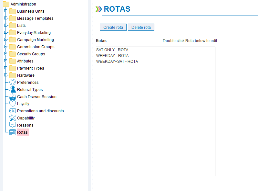The width and height of the screenshot is (258, 191).
Task: Click the Payment Types folder icon
Action: pyautogui.click(x=13, y=68)
